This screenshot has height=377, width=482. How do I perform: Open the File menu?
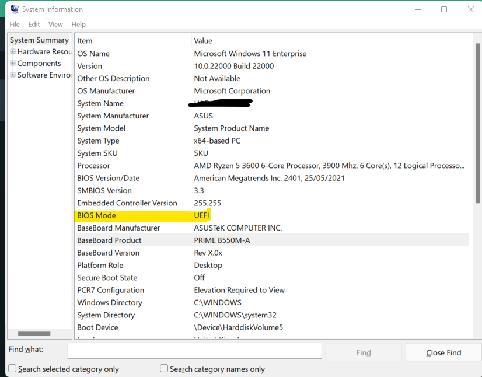pyautogui.click(x=14, y=24)
